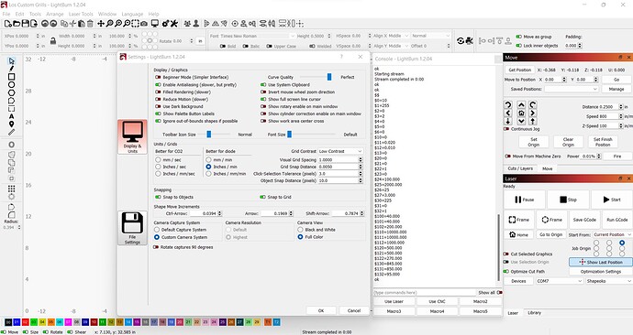Select Inches / sec radio option

(158, 167)
